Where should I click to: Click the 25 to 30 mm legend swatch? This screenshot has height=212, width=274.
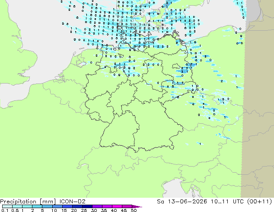tap(87, 206)
